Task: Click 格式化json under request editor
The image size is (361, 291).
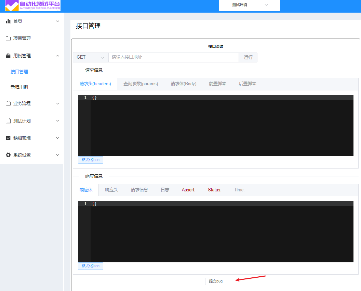Action: coord(91,160)
